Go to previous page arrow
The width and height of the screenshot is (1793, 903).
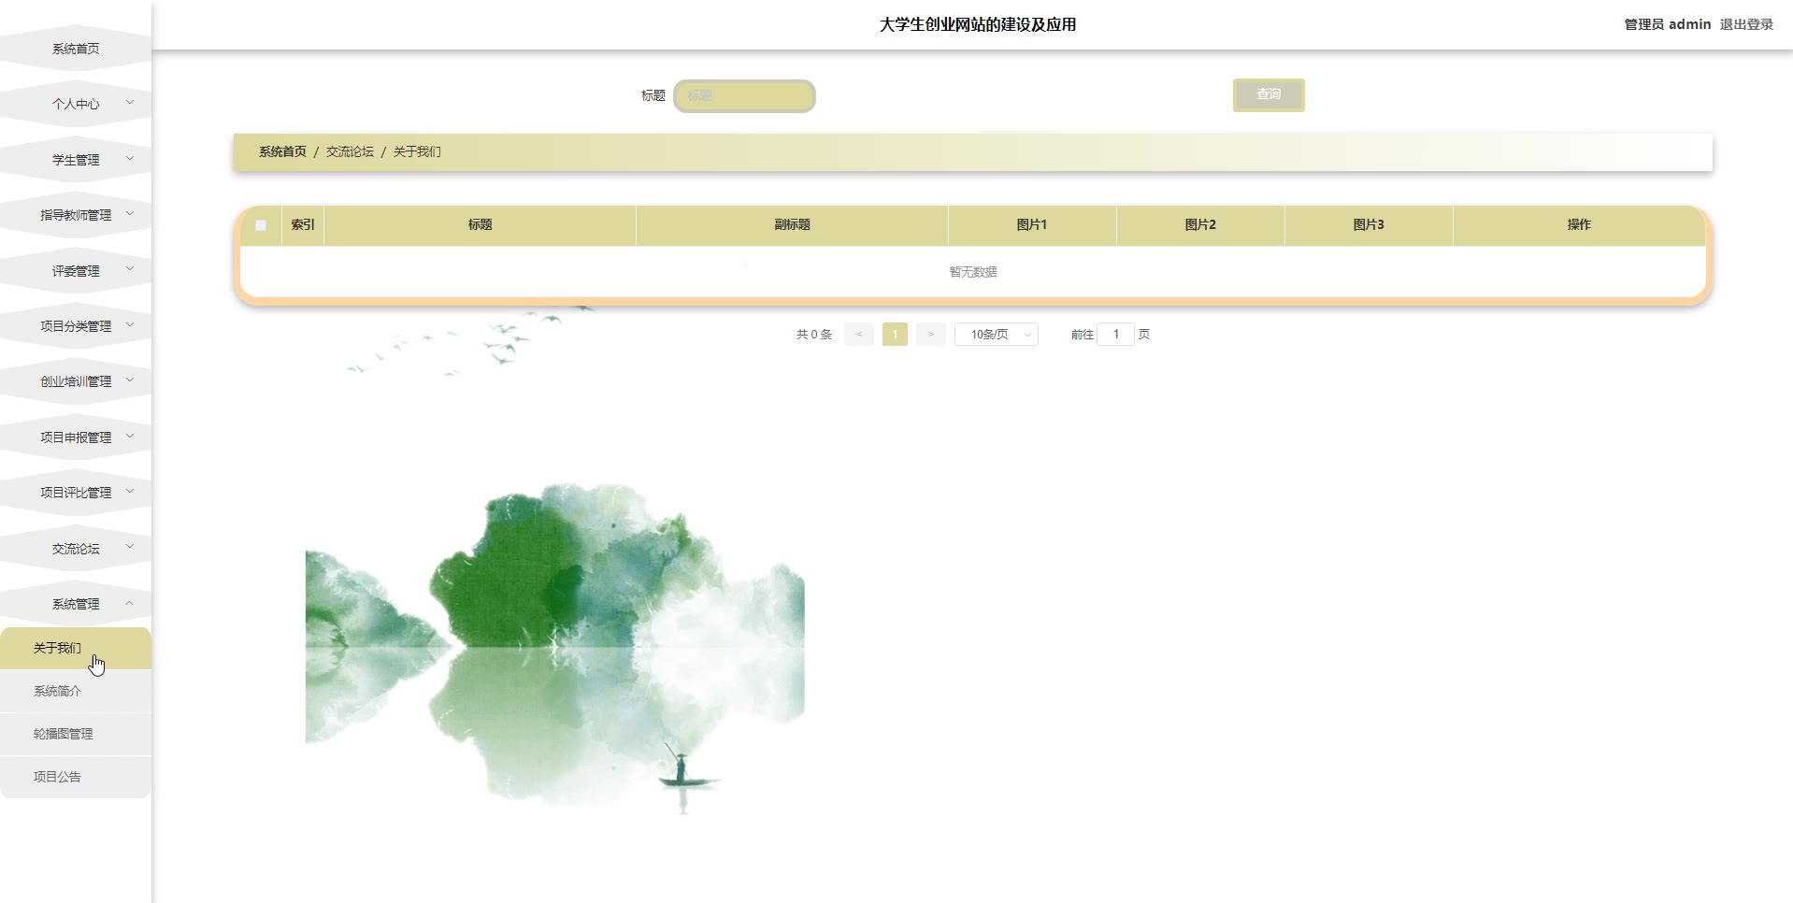click(859, 334)
